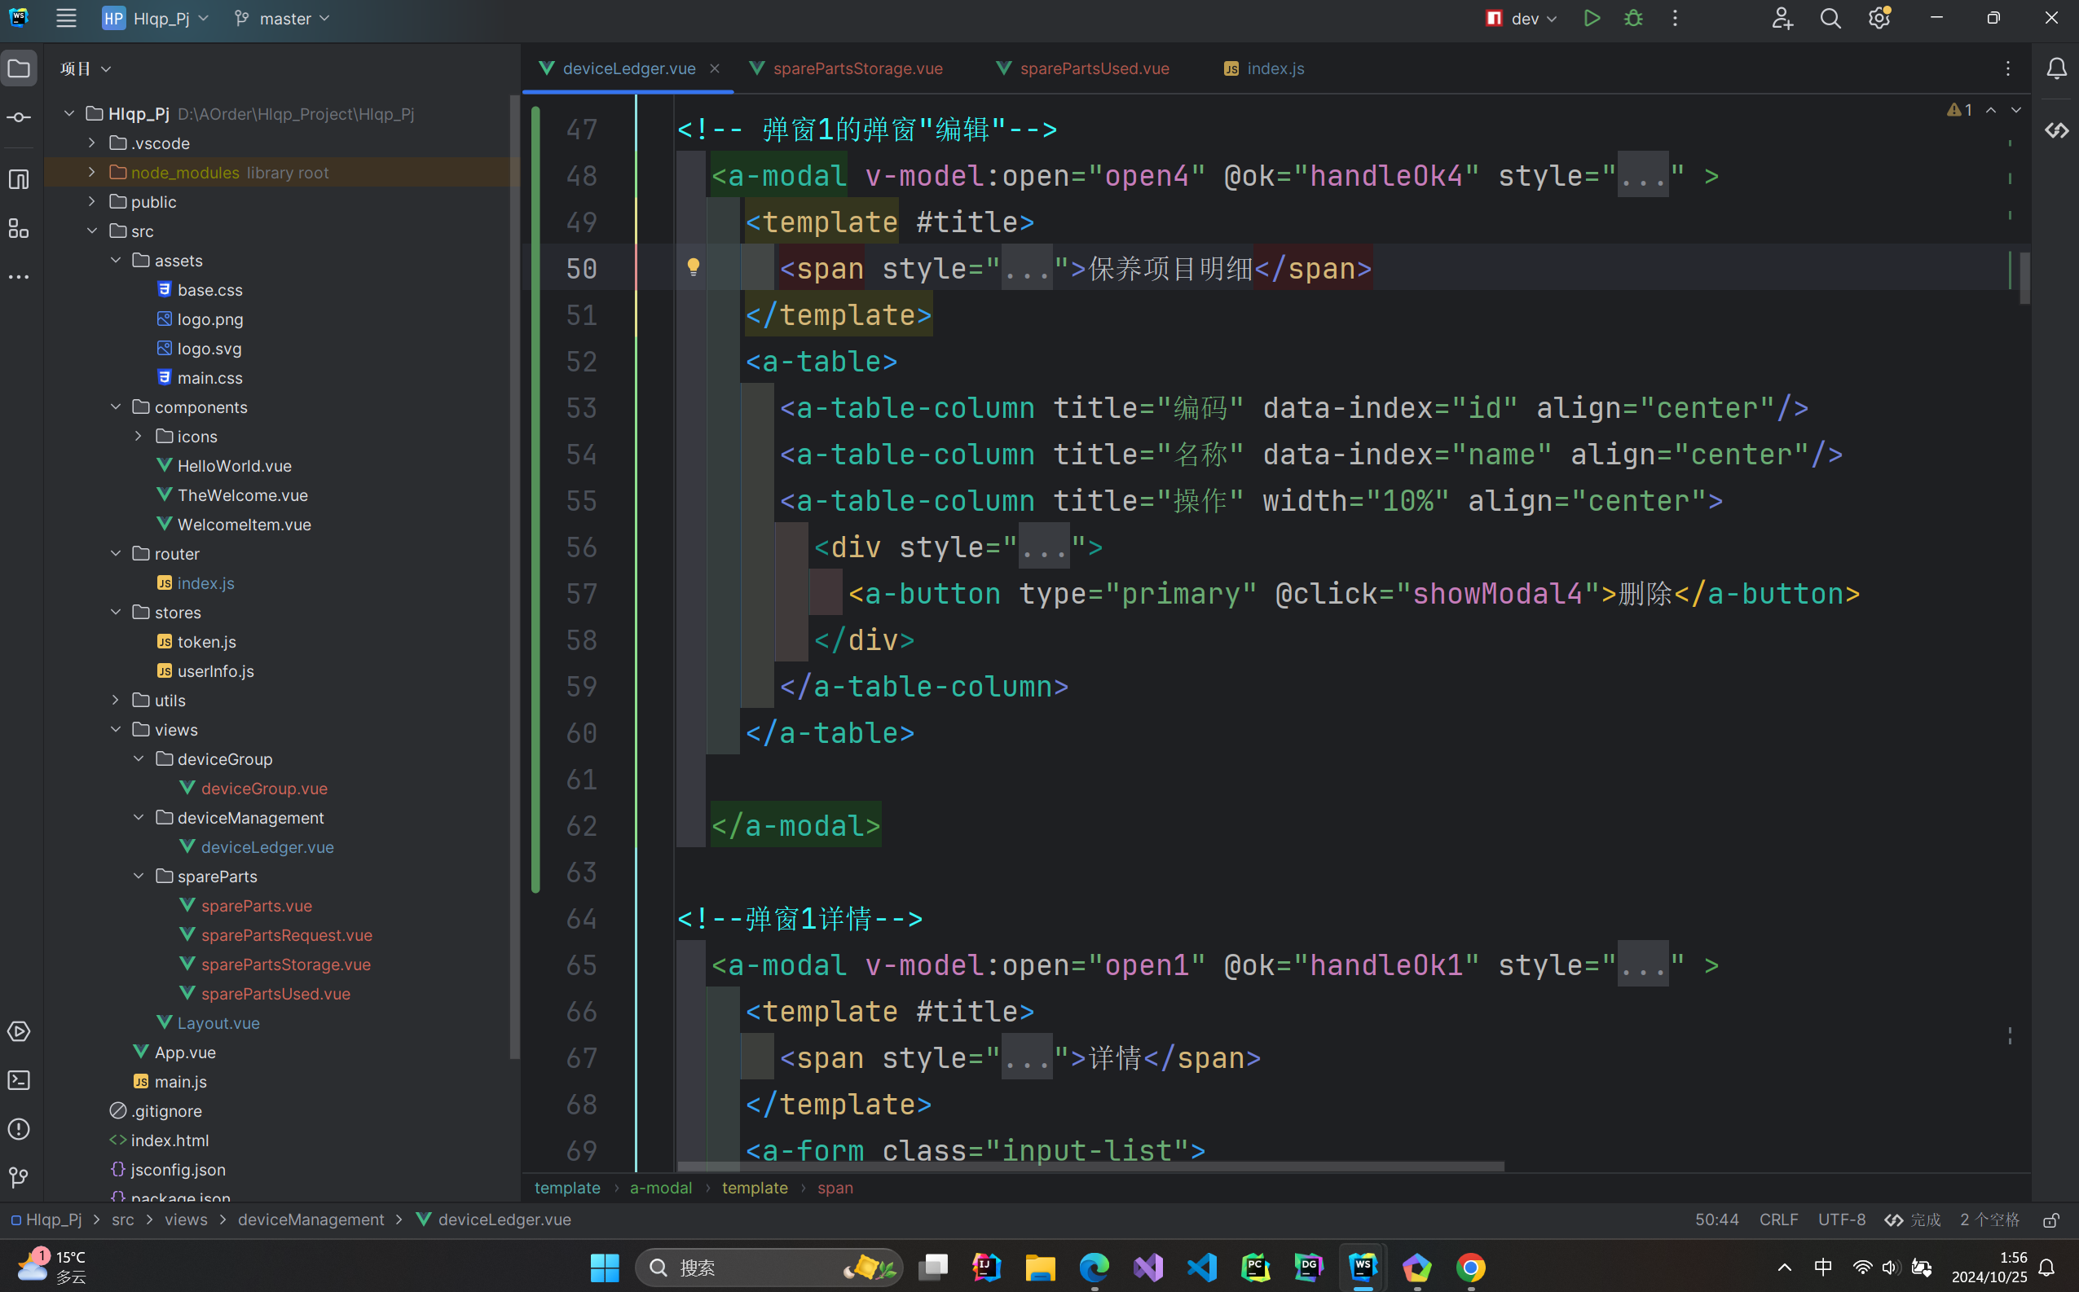Expand the node_modules folder
Image resolution: width=2079 pixels, height=1292 pixels.
91,172
